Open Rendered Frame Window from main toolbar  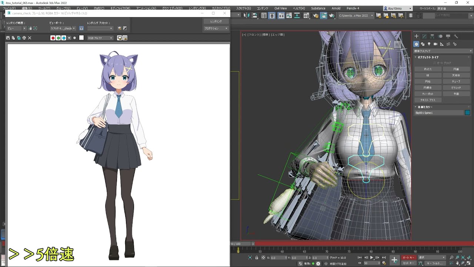324,16
